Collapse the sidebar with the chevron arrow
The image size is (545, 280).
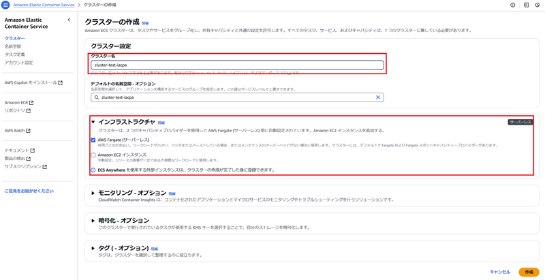69,20
